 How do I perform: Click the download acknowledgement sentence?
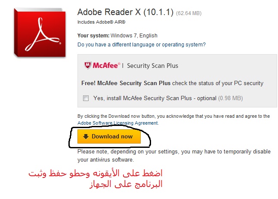click(x=173, y=119)
